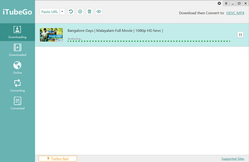This screenshot has width=249, height=162.
Task: Toggle the private mode eye icon
Action: [99, 11]
